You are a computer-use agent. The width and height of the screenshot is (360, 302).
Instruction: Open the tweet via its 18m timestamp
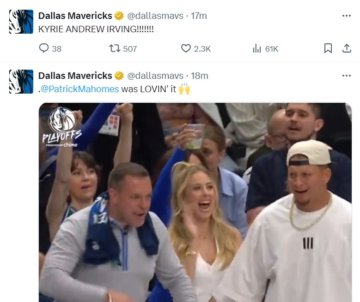pyautogui.click(x=199, y=76)
